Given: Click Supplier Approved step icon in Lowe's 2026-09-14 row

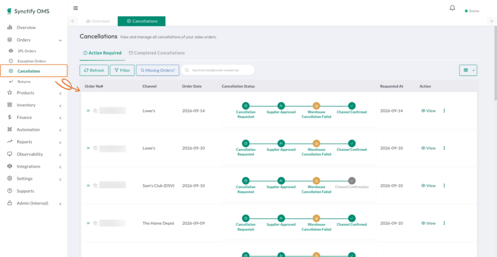Looking at the screenshot, I should pyautogui.click(x=281, y=105).
